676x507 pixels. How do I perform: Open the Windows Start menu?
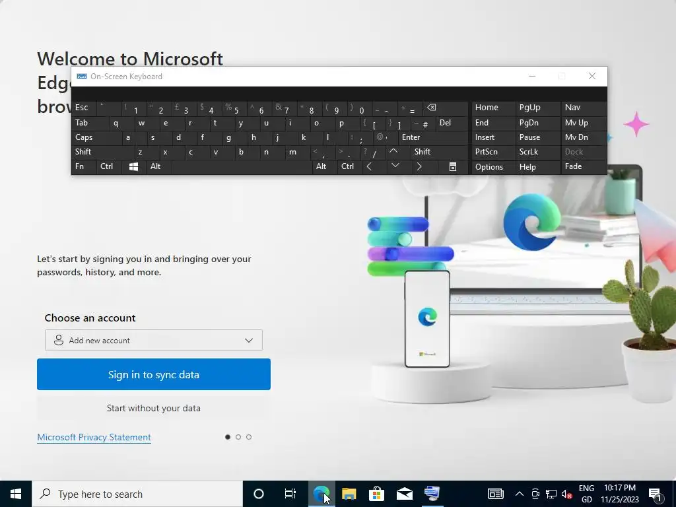16,494
